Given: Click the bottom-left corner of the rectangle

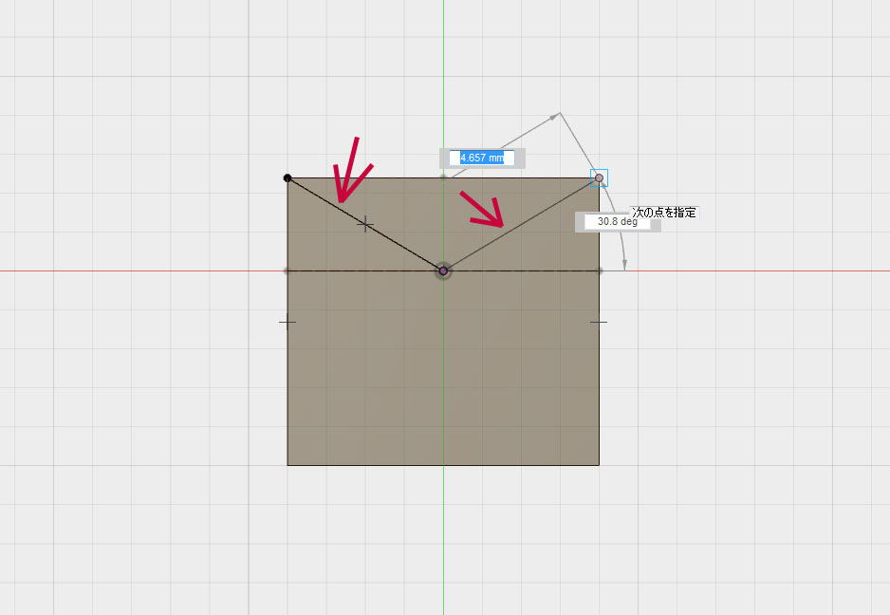Looking at the screenshot, I should [287, 465].
